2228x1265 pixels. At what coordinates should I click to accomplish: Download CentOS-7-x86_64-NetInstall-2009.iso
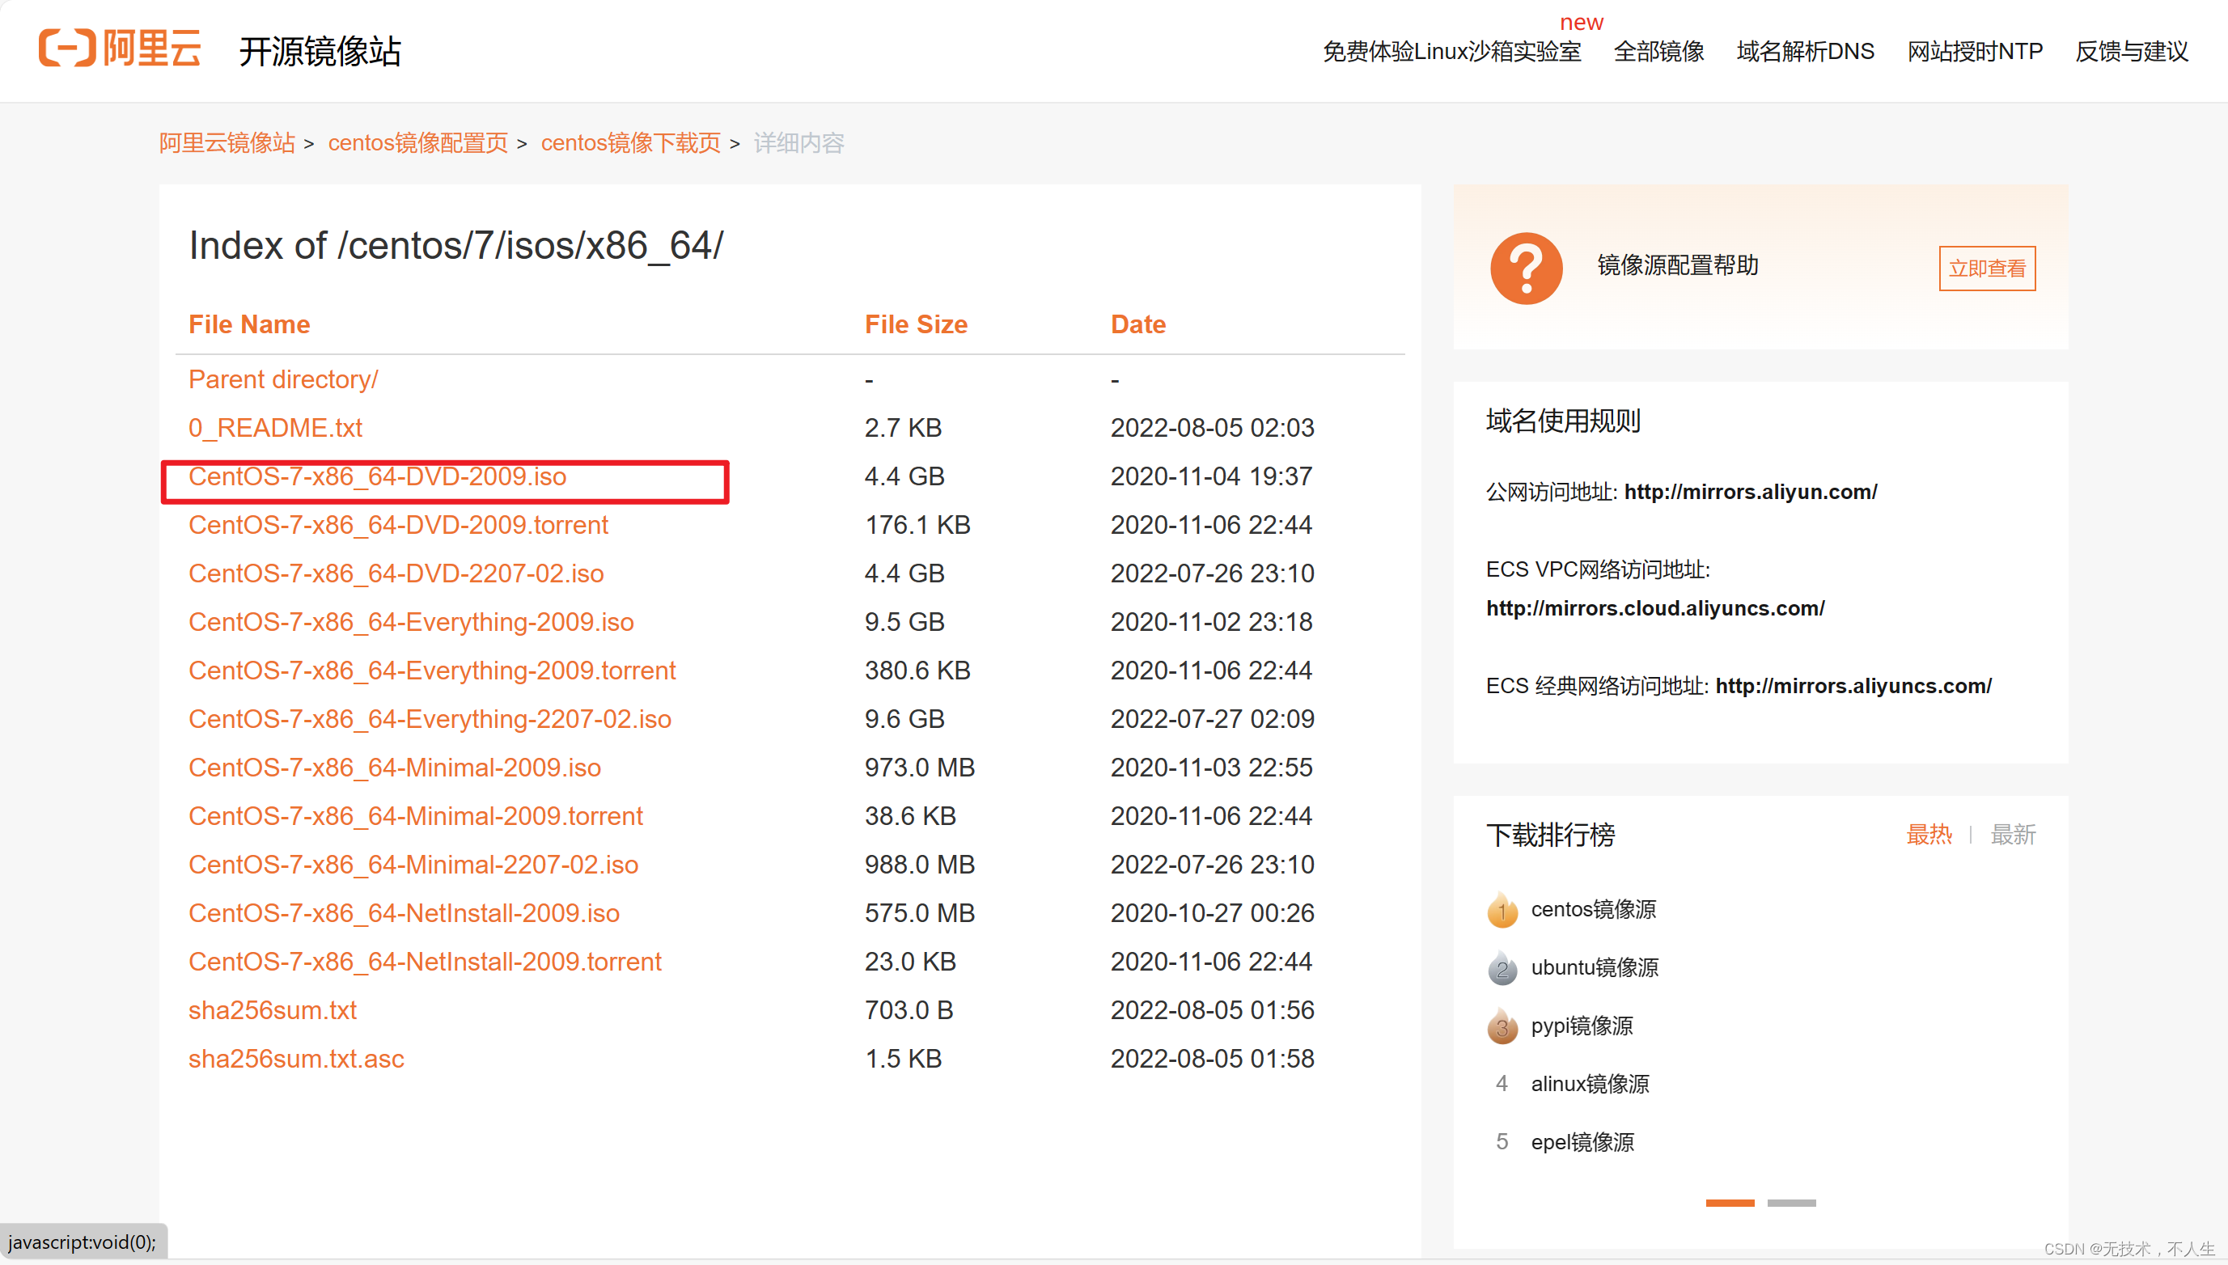click(x=404, y=915)
